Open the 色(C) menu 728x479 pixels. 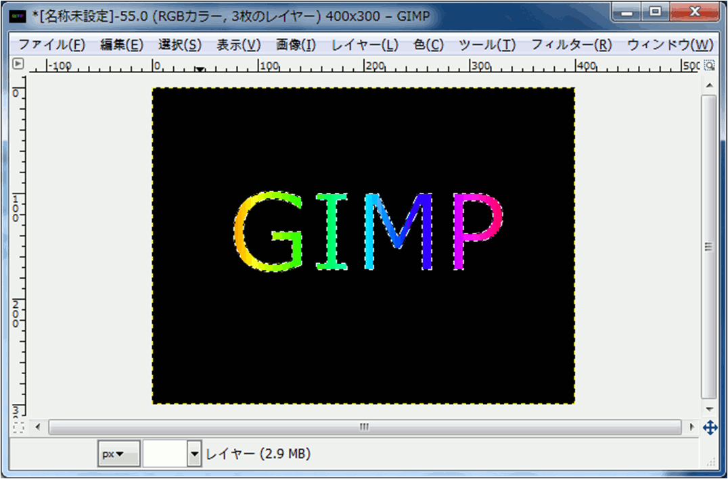coord(428,45)
